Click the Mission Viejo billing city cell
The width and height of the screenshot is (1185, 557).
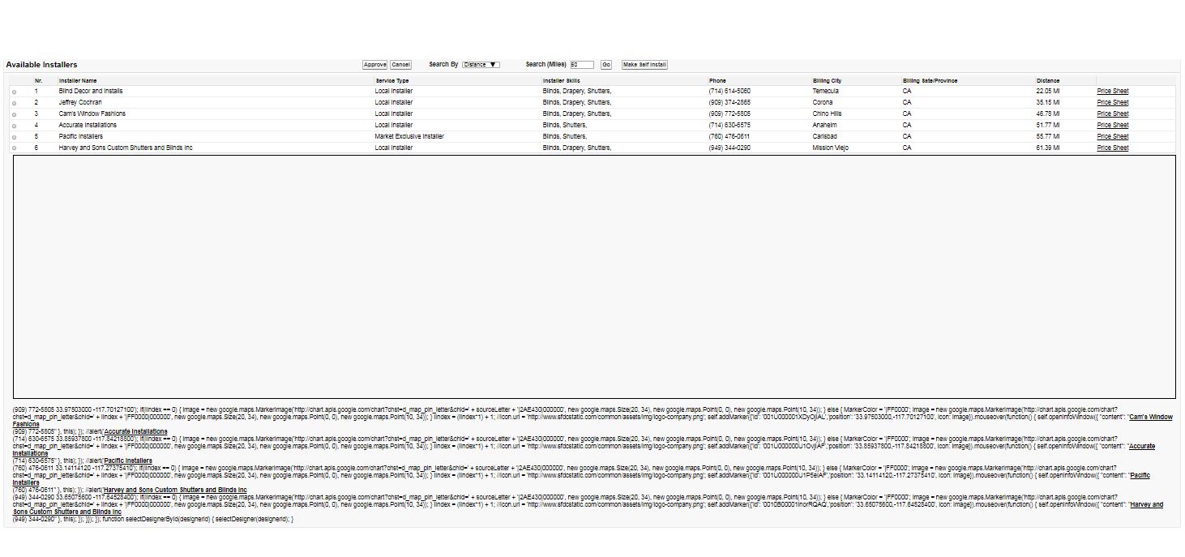[x=830, y=148]
